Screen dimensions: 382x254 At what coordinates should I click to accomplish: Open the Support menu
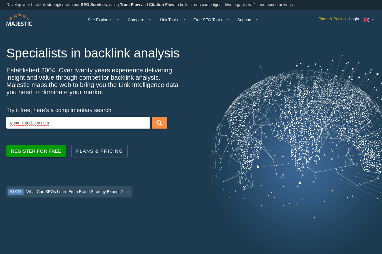click(x=244, y=20)
